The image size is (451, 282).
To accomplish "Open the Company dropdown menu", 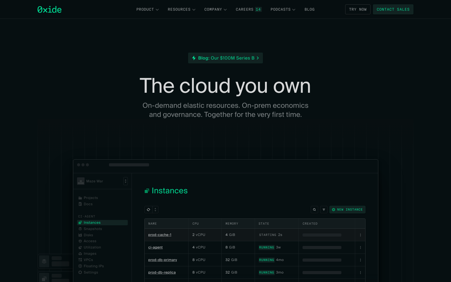I will point(215,9).
